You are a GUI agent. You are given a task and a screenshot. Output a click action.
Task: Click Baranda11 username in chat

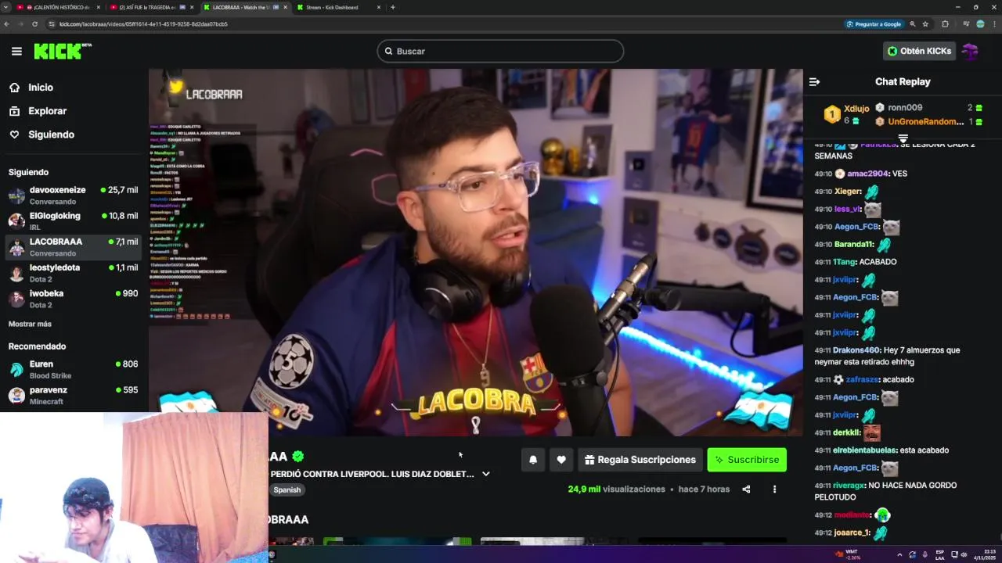[x=853, y=244]
